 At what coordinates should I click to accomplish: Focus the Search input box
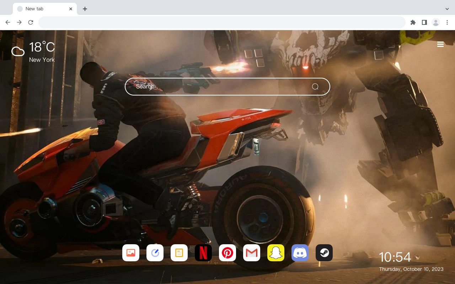pyautogui.click(x=227, y=87)
